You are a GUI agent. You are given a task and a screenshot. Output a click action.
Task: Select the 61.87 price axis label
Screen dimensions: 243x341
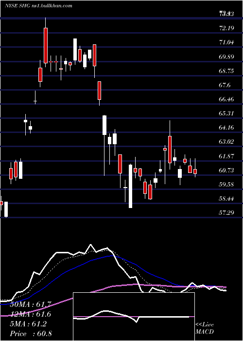(226, 156)
